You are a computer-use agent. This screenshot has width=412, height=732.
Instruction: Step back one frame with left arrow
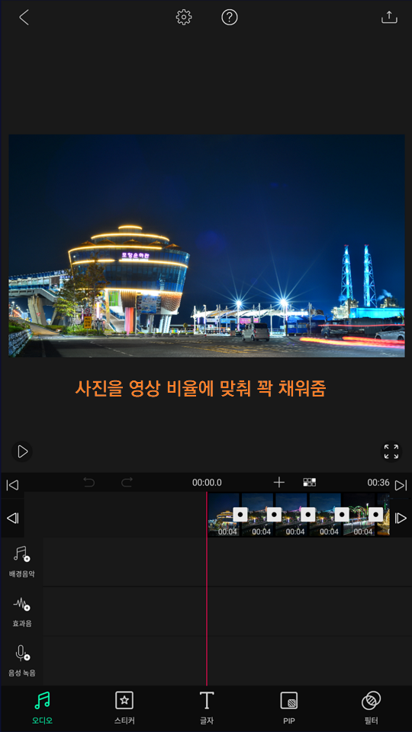pos(13,518)
